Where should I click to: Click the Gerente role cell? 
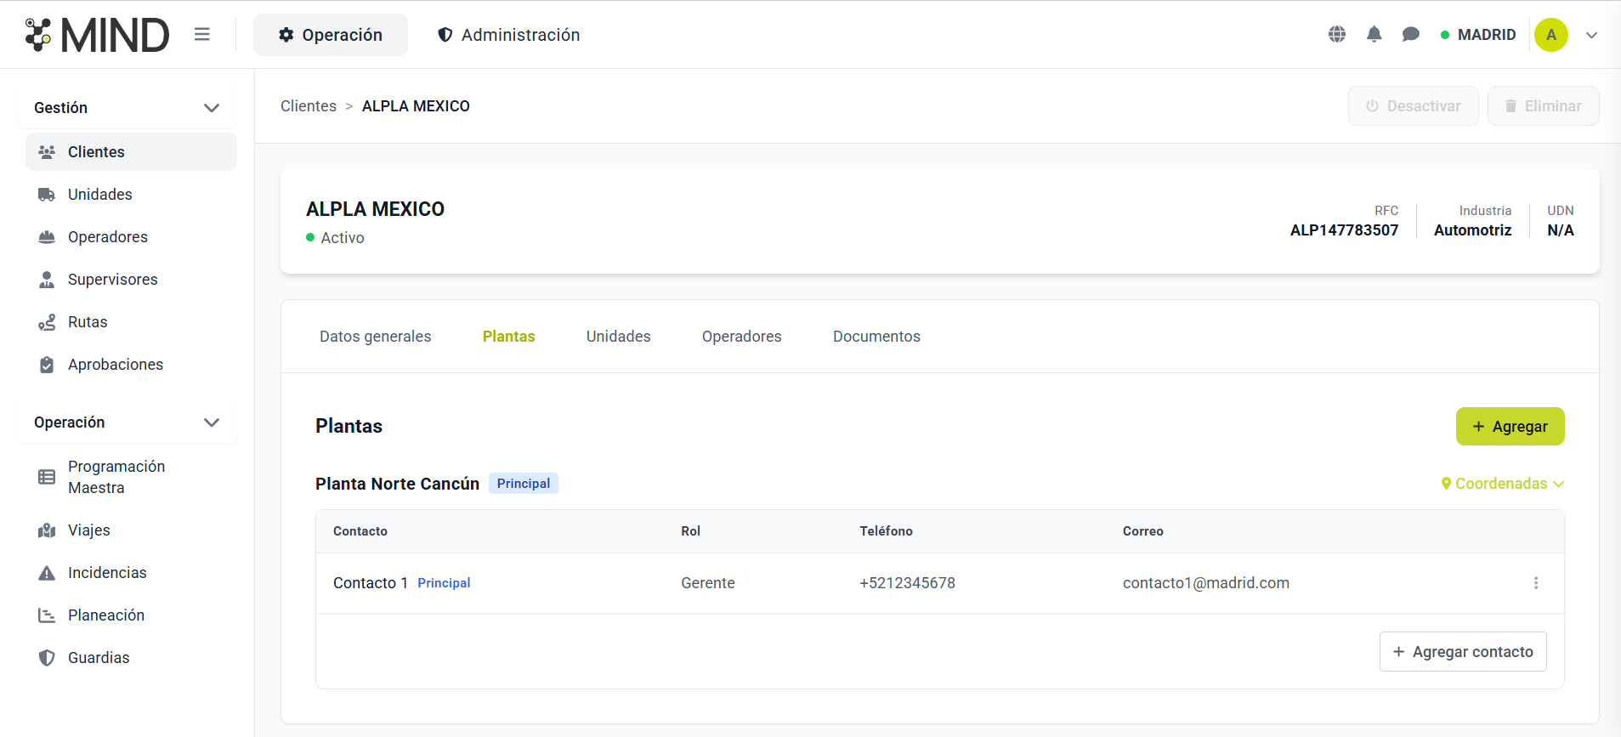[x=708, y=583]
